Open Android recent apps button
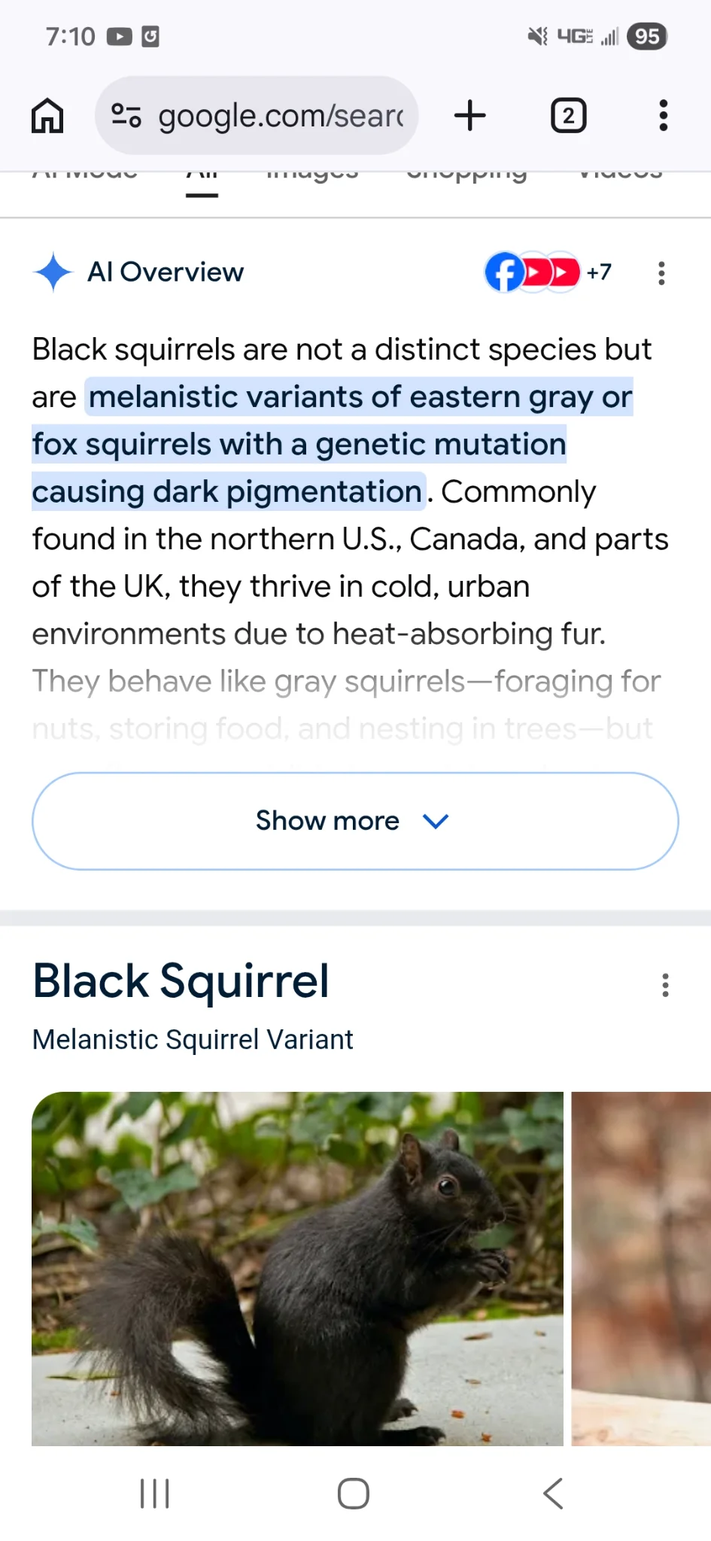This screenshot has width=711, height=1541. (155, 1494)
